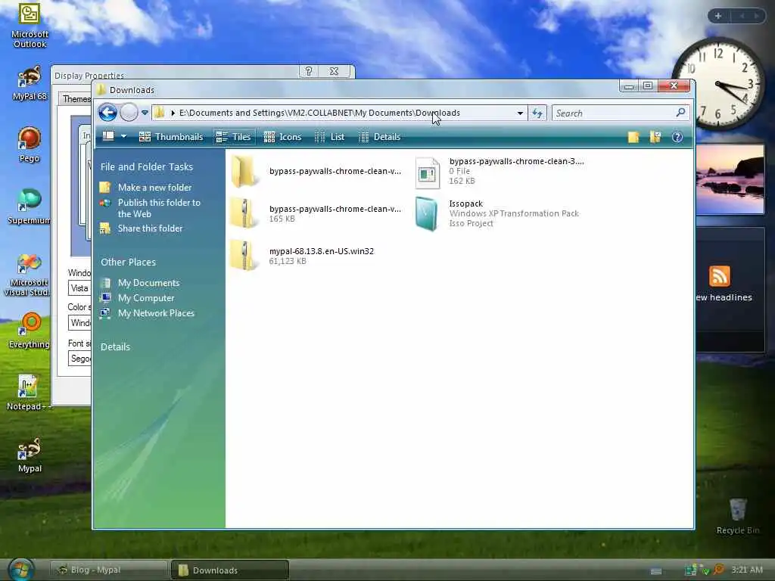Open Help via the blue question icon

coord(677,137)
